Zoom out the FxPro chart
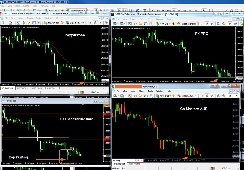Screen dimensions: 244x170 coord(224,24)
